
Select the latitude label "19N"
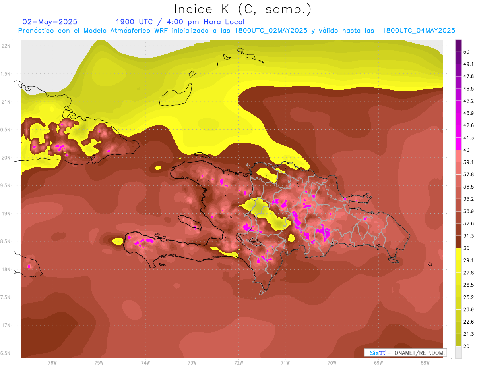[6, 214]
